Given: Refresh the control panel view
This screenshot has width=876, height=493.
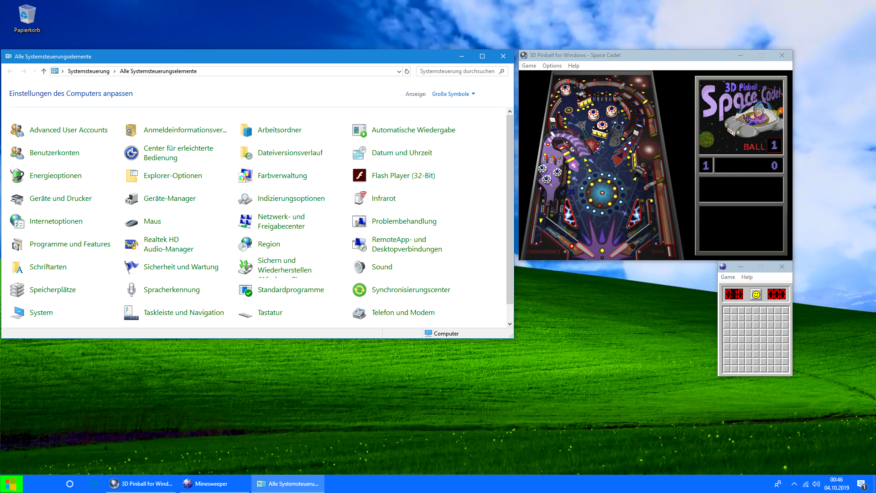Looking at the screenshot, I should tap(407, 71).
